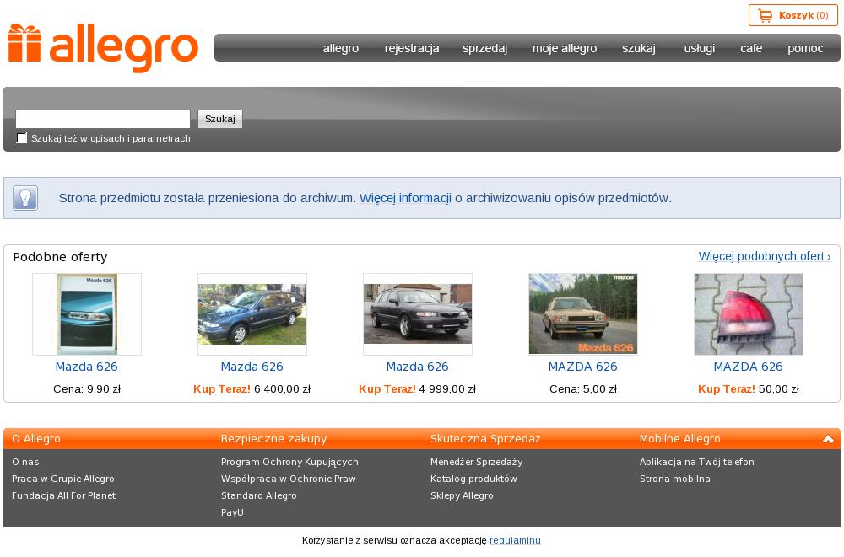The width and height of the screenshot is (844, 557).
Task: Click the Allegro logo
Action: (x=103, y=47)
